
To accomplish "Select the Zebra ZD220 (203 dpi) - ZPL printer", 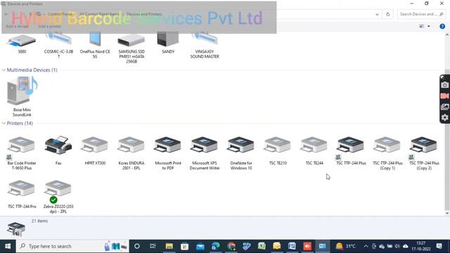I will pyautogui.click(x=58, y=197).
